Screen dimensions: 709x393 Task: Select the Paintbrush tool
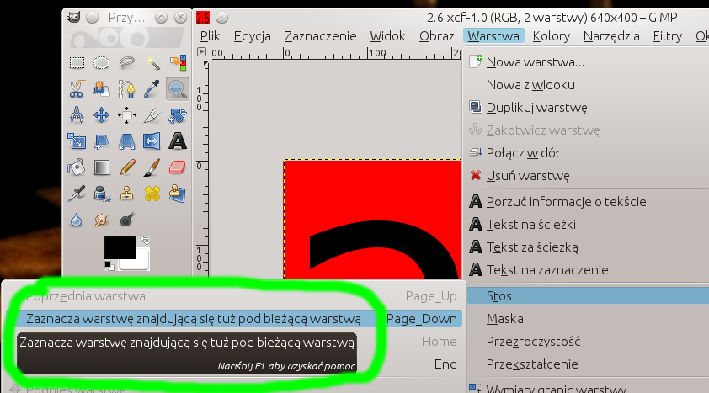pyautogui.click(x=152, y=167)
